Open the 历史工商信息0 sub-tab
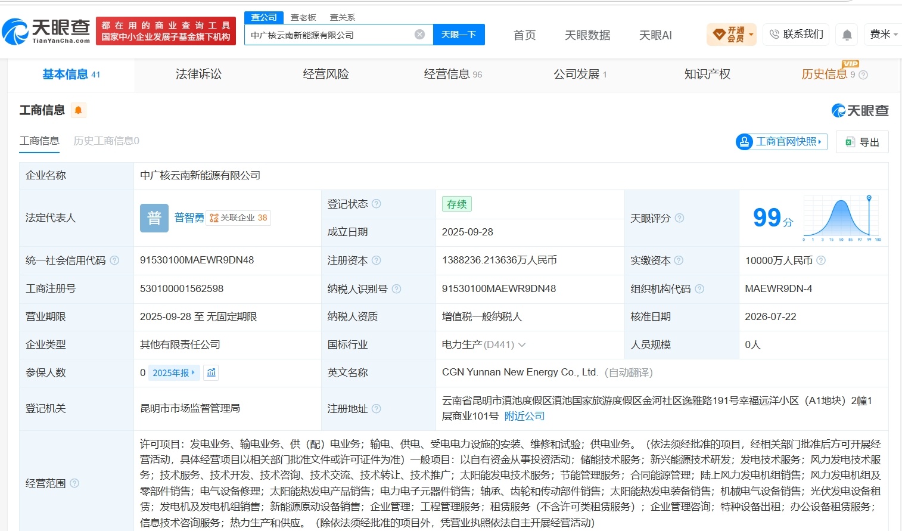Image resolution: width=902 pixels, height=531 pixels. [106, 141]
